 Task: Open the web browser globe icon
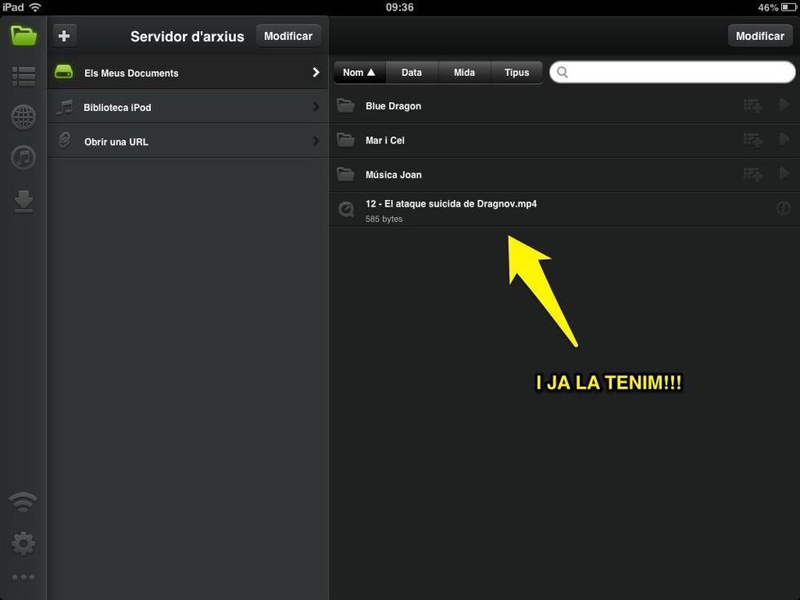24,118
